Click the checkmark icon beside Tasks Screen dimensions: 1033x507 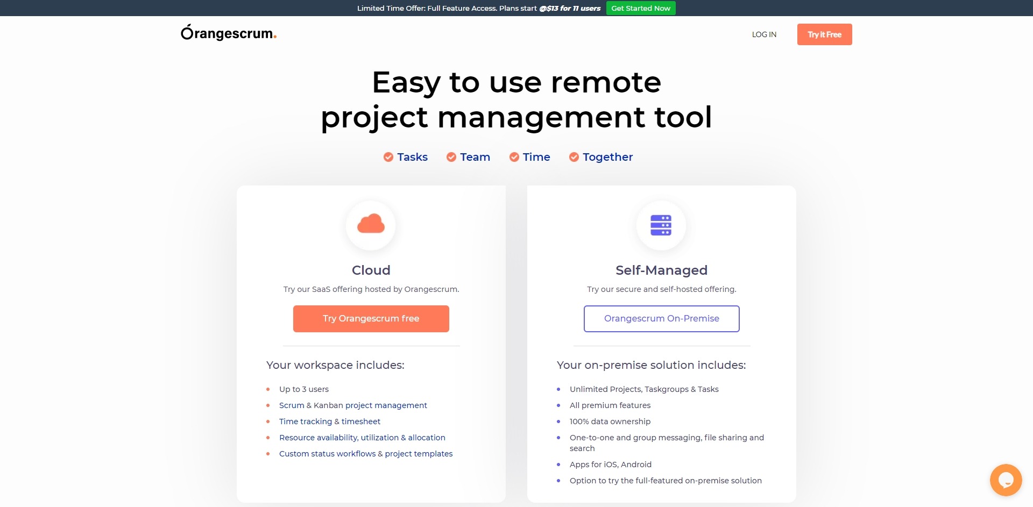click(388, 157)
